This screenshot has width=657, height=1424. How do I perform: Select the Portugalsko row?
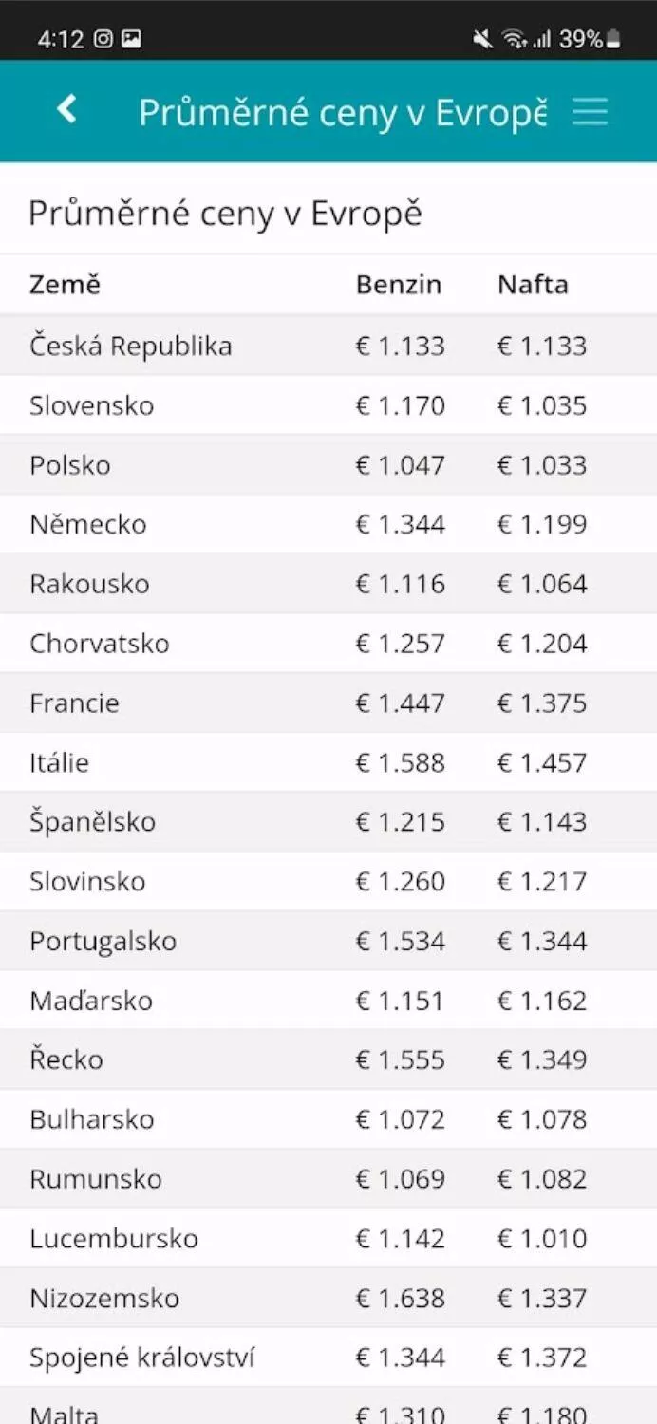(x=328, y=941)
